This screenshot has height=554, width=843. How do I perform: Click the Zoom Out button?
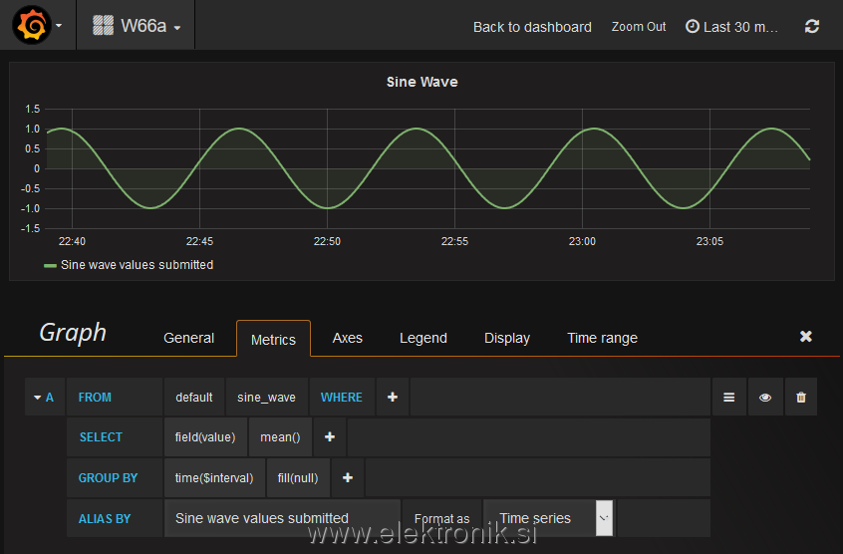click(638, 26)
